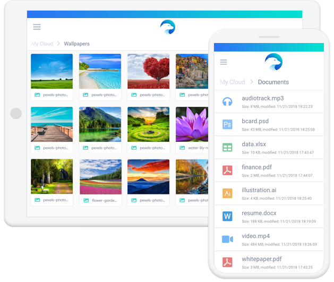Screen dimensions: 334x282
Task: Open the flower garden thumbnail
Action: [101, 177]
